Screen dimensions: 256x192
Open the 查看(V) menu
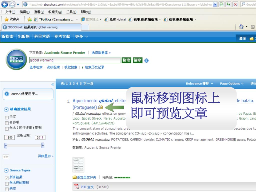pyautogui.click(x=39, y=12)
